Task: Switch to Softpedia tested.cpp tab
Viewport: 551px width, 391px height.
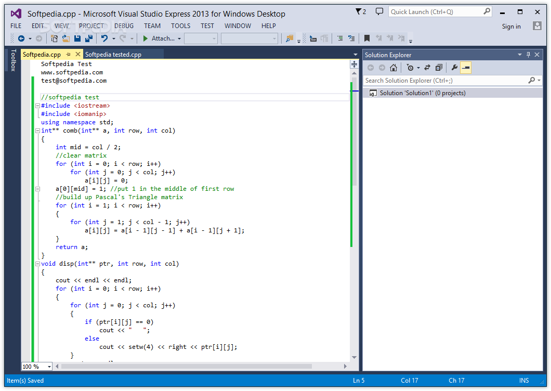Action: point(113,55)
